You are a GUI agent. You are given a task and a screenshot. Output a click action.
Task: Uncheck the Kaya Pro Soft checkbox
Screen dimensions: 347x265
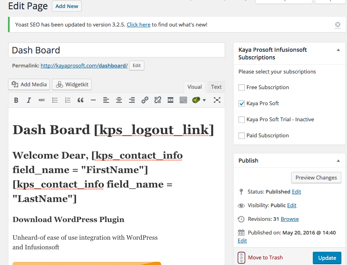coord(242,104)
